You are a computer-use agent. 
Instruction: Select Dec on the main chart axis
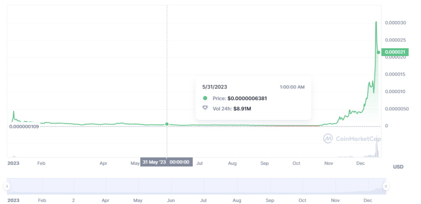(x=360, y=163)
